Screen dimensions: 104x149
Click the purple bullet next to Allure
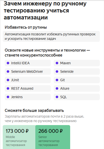pyautogui.click(x=57, y=88)
